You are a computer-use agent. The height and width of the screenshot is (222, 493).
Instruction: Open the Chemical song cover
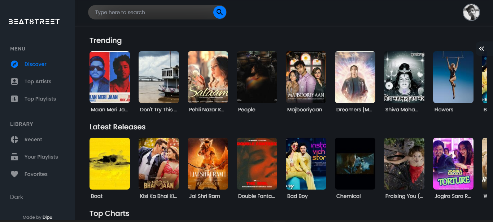(x=355, y=164)
